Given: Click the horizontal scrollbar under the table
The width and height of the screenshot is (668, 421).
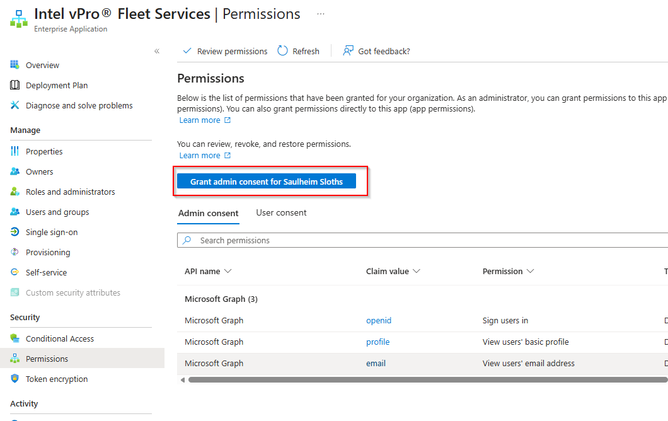Looking at the screenshot, I should [x=428, y=379].
